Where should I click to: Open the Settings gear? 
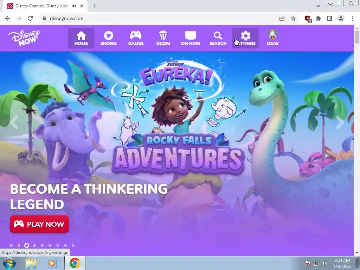pyautogui.click(x=245, y=38)
